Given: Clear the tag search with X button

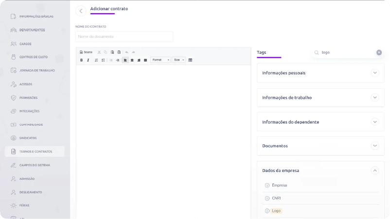Looking at the screenshot, I should pyautogui.click(x=379, y=52).
